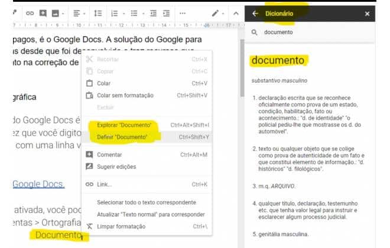
Task: Expand the bulleted list options arrow
Action: point(143,14)
